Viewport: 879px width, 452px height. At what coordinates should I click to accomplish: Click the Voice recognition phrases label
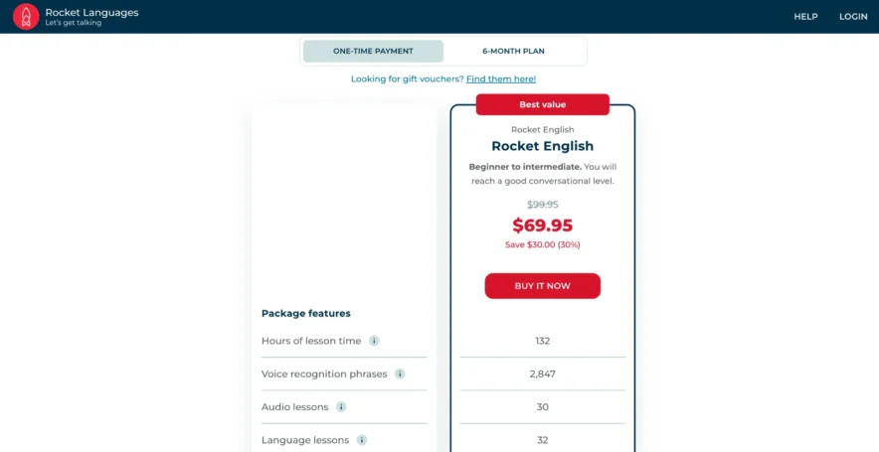(324, 375)
